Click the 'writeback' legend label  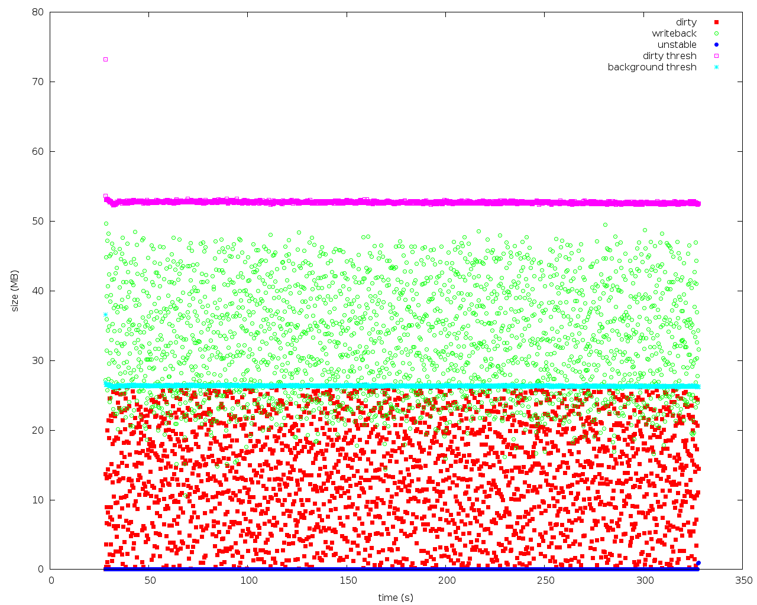tap(674, 34)
